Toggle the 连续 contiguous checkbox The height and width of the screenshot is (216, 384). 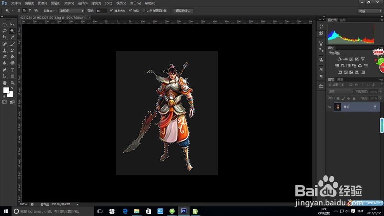[x=131, y=11]
